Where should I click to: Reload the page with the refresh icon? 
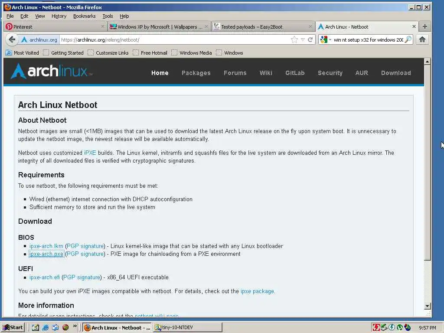tap(310, 39)
